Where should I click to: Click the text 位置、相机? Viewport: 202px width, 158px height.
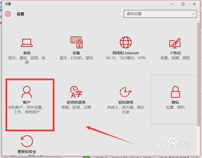pyautogui.click(x=175, y=107)
